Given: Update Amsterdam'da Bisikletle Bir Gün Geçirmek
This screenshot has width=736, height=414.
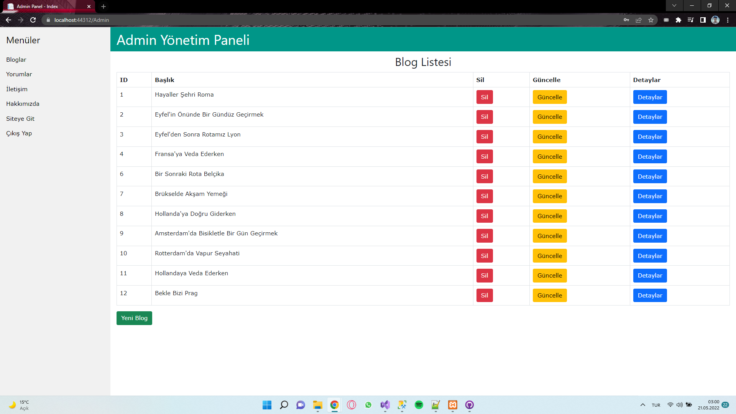Looking at the screenshot, I should [x=550, y=236].
